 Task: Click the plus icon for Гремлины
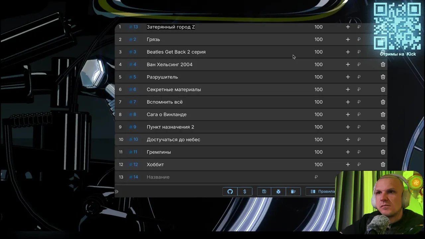348,152
